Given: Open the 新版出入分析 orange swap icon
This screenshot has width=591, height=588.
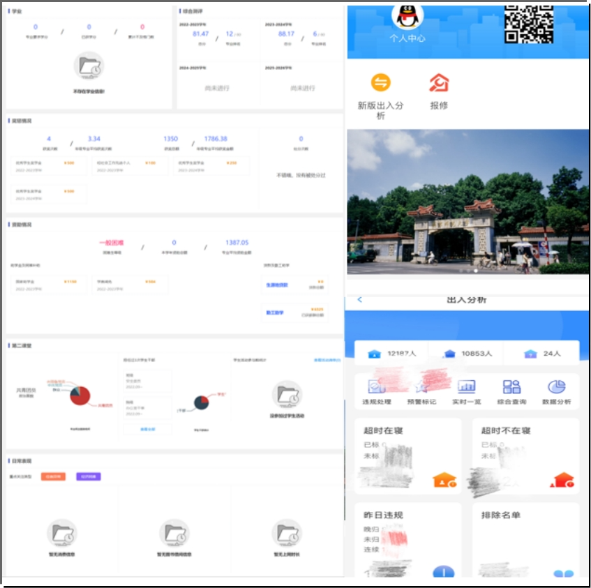Looking at the screenshot, I should point(380,83).
